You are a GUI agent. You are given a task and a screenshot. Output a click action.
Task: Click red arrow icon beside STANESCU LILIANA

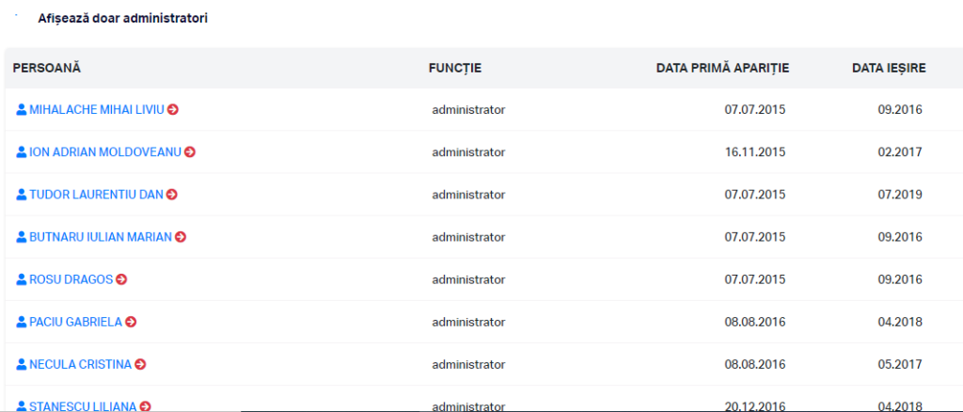[x=146, y=406]
